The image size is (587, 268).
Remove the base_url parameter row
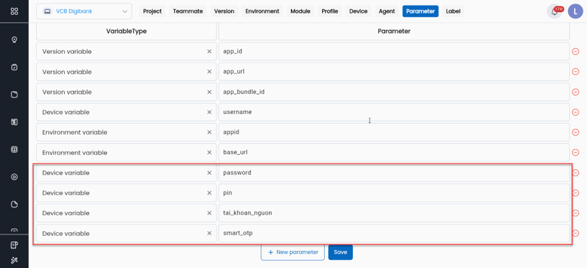click(x=575, y=153)
